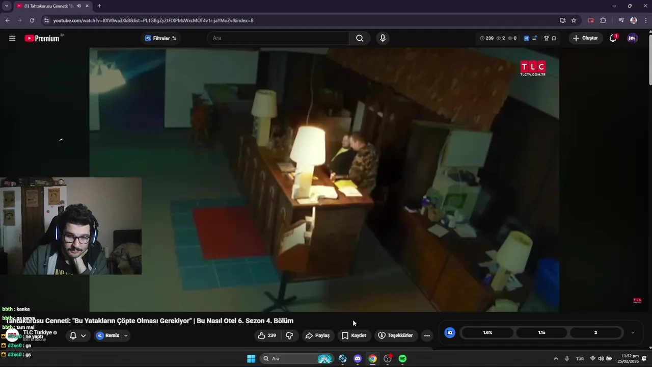Screen dimensions: 652x367
Task: Focus the YouTube Ara search field
Action: [278, 38]
